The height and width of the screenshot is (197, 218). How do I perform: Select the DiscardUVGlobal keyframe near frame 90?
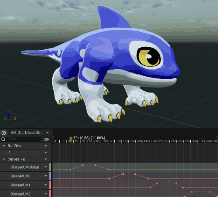pos(95,165)
